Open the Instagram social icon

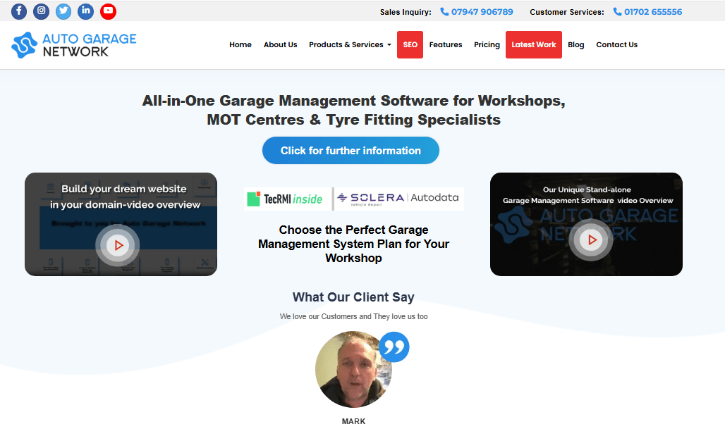[42, 11]
